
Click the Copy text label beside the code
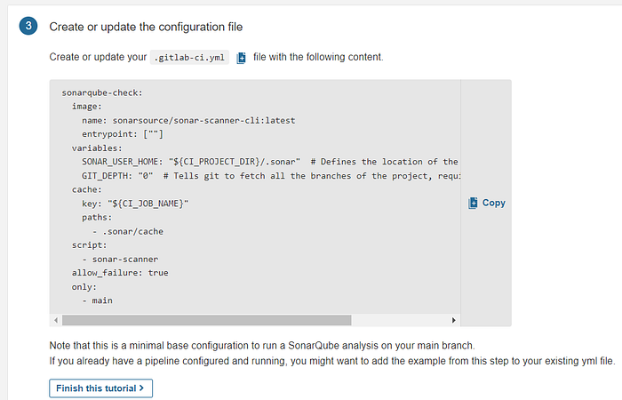[x=494, y=203]
